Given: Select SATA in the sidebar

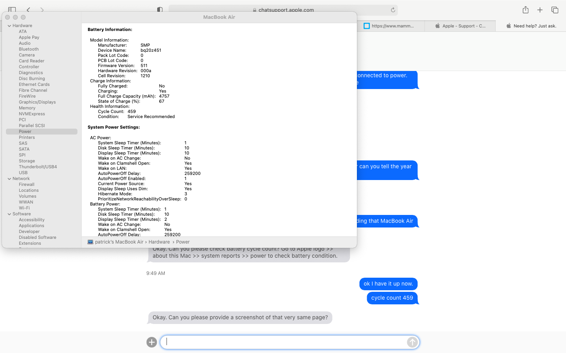Looking at the screenshot, I should (24, 149).
